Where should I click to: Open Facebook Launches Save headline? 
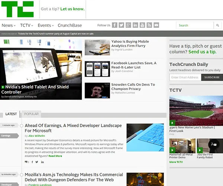(x=134, y=65)
